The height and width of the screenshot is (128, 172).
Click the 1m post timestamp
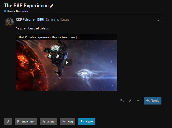pos(159,20)
